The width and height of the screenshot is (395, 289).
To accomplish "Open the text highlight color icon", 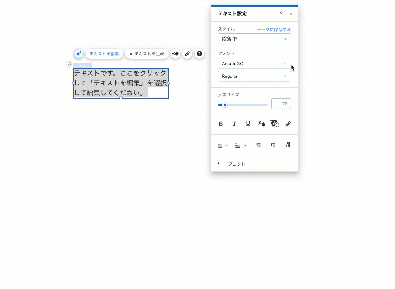I will click(274, 124).
